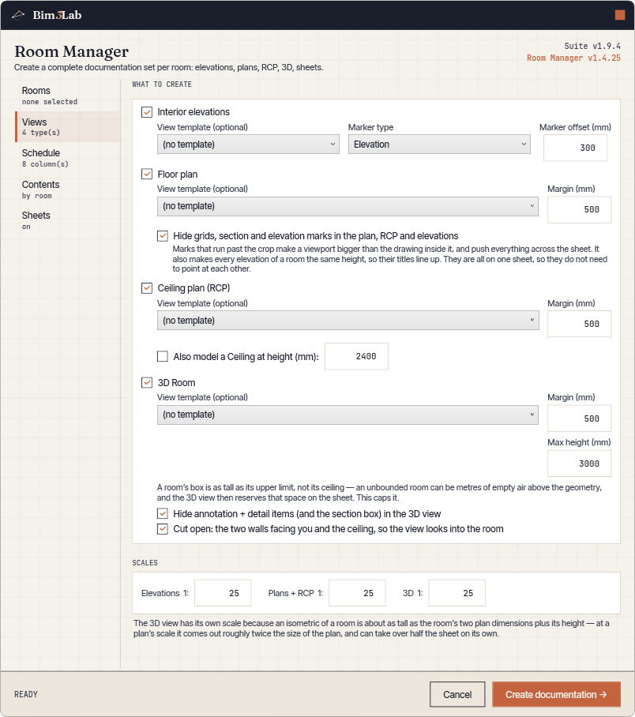
Task: Switch to the Rooms section
Action: 68,95
